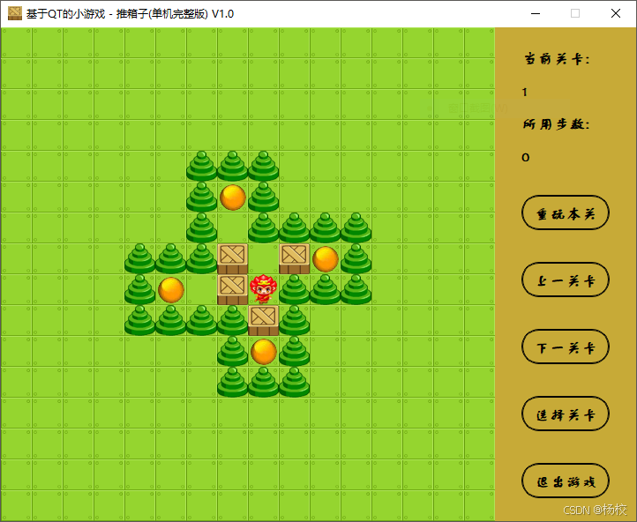Click the 重玩本关 replay level button

pos(565,213)
